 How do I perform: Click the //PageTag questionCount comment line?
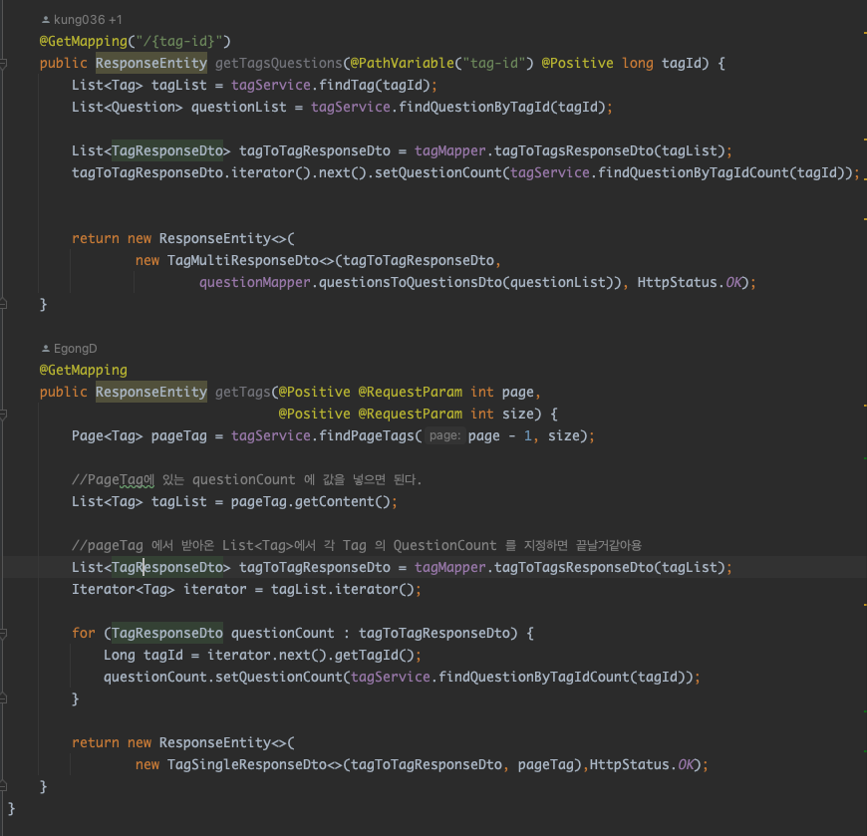click(246, 480)
